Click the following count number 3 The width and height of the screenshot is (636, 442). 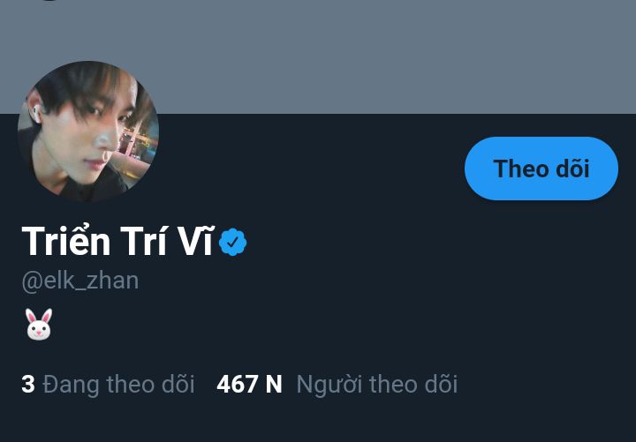pyautogui.click(x=28, y=385)
